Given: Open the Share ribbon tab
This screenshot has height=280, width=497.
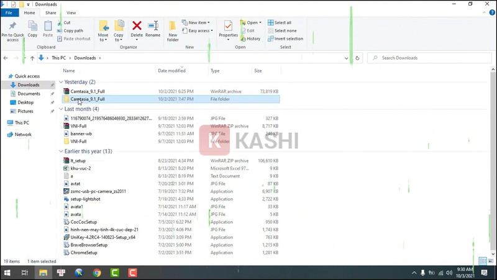Looking at the screenshot, I should click(50, 12).
